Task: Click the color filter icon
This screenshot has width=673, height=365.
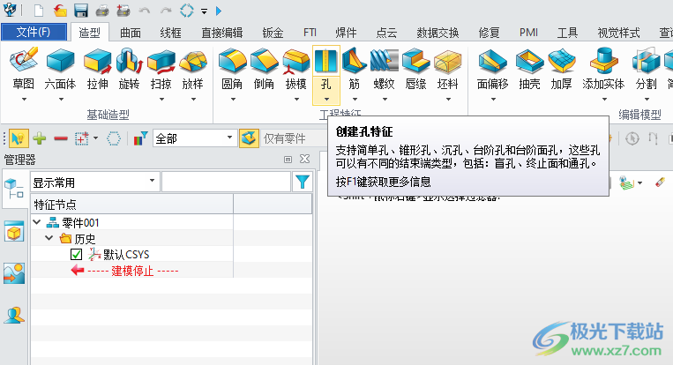Action: pyautogui.click(x=140, y=138)
